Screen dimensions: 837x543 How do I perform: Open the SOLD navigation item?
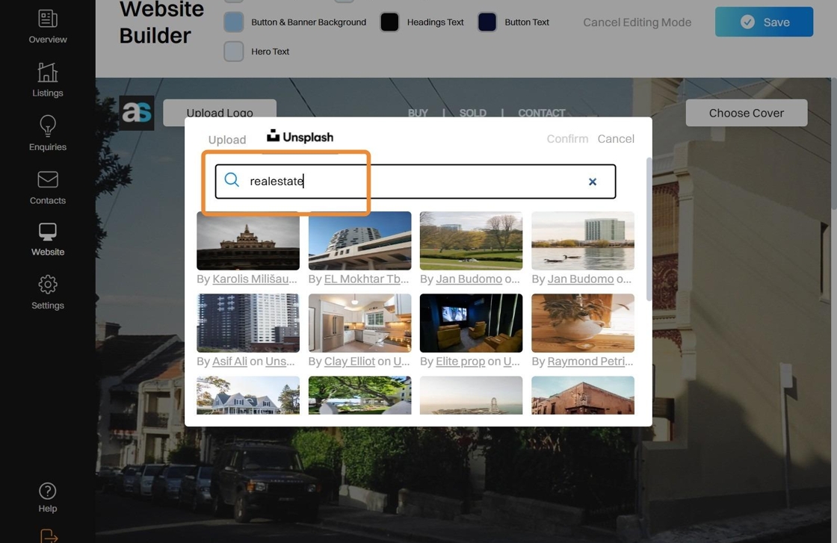pyautogui.click(x=473, y=113)
